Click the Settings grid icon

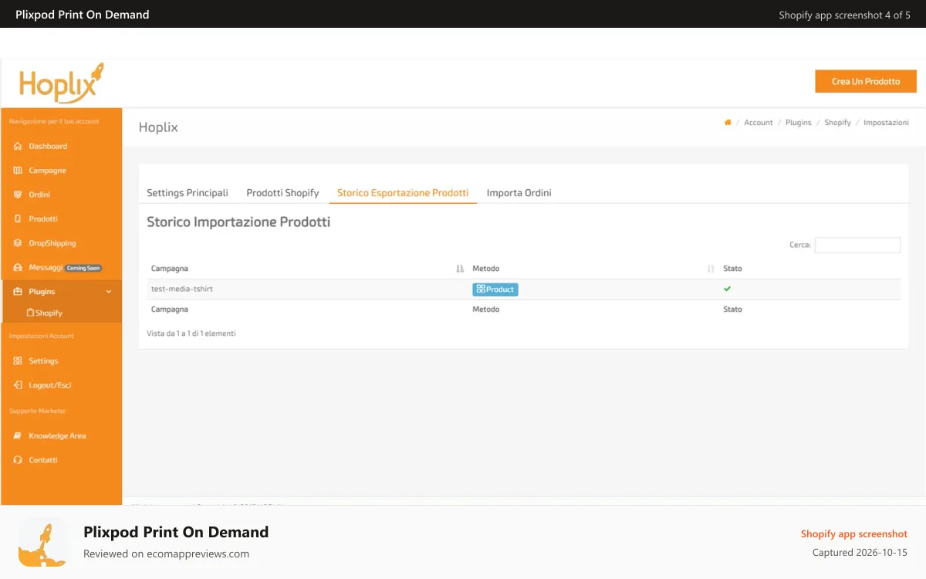(18, 361)
